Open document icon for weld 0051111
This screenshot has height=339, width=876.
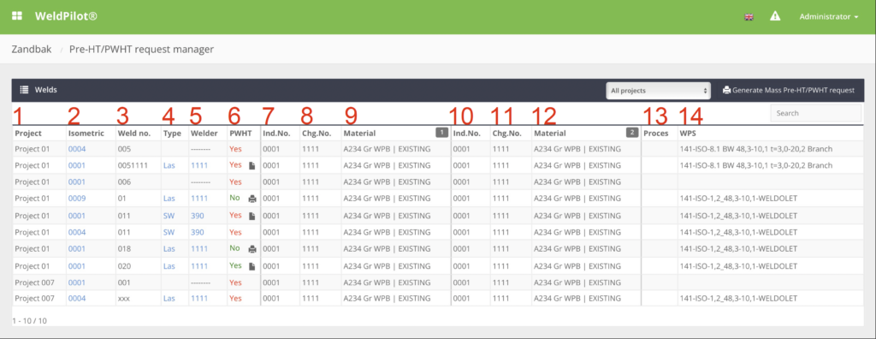[x=252, y=165]
